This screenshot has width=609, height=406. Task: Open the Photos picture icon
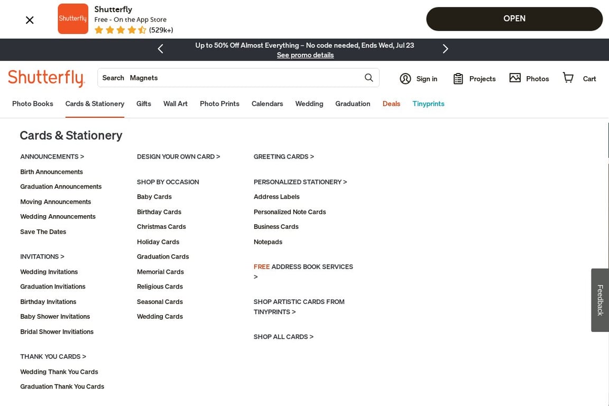[515, 78]
